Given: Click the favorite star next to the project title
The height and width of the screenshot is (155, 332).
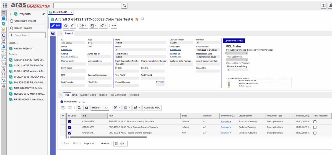Looking at the screenshot, I should [x=137, y=19].
